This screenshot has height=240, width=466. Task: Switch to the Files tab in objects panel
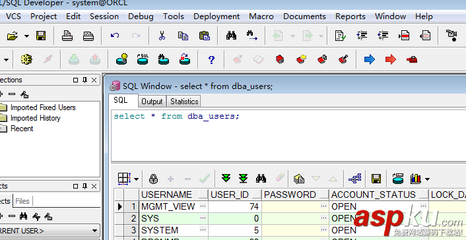click(22, 201)
